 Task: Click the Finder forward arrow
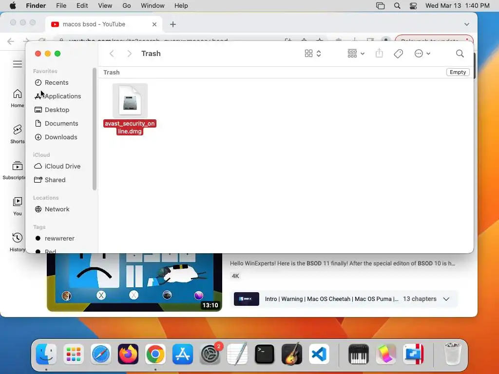[x=129, y=54]
